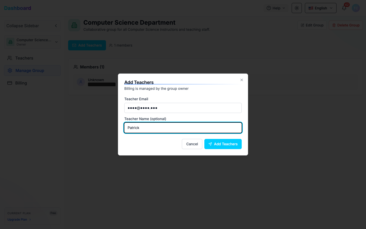Viewport: 366px width, 229px height.
Task: Open the Billing sidebar item
Action: coord(21,83)
